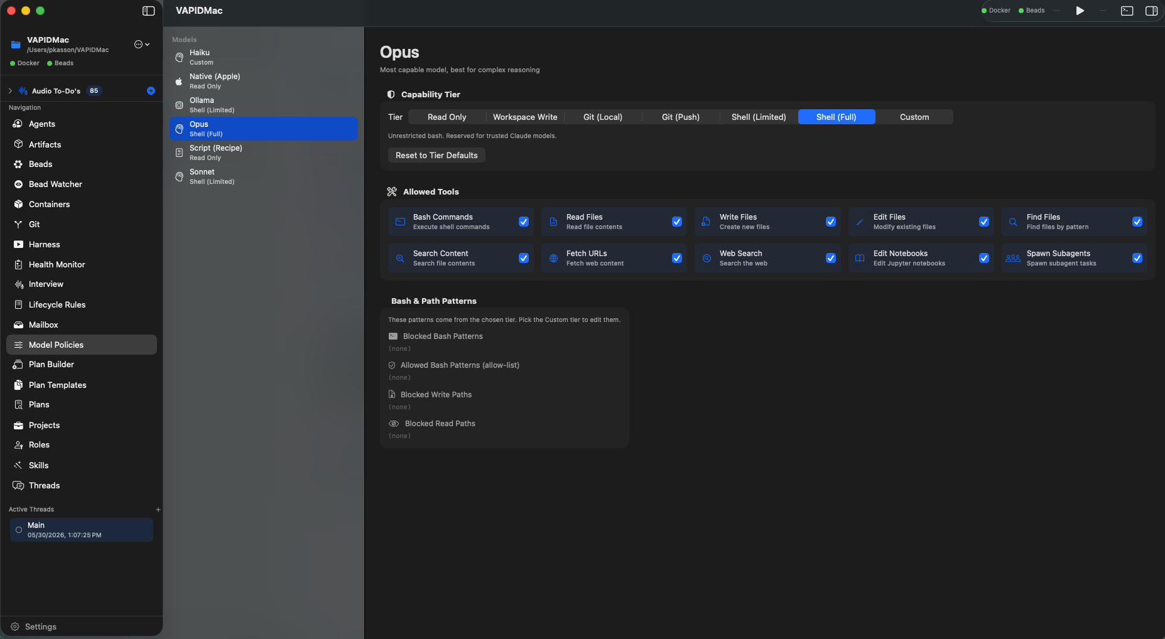Open Mailbox page

82,325
